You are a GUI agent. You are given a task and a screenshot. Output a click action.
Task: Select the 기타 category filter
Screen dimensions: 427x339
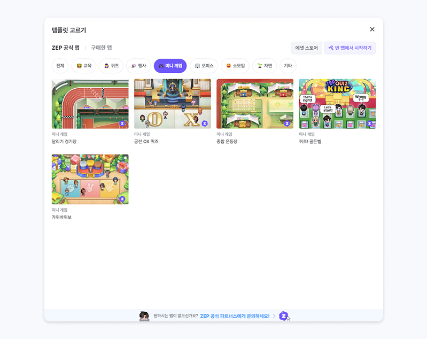288,66
